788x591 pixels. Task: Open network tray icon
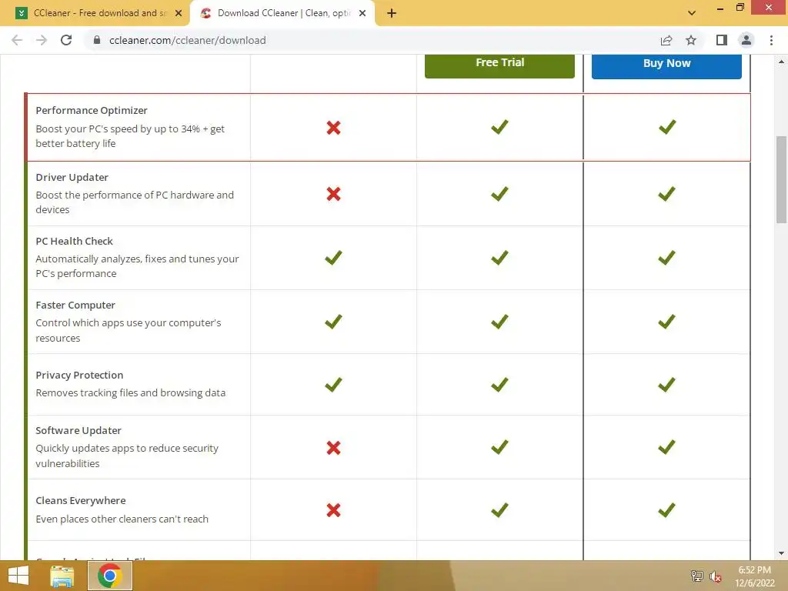[697, 576]
